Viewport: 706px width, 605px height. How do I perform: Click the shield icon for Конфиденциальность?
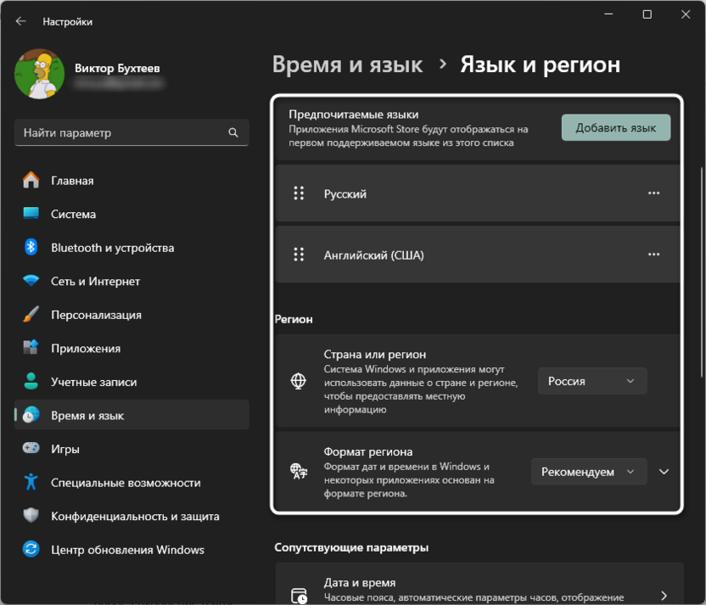(31, 515)
